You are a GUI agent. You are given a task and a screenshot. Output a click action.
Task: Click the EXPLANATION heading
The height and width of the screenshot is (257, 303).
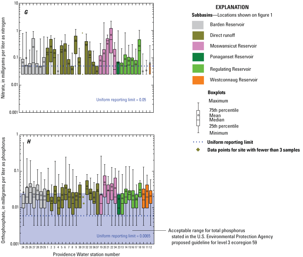click(232, 7)
